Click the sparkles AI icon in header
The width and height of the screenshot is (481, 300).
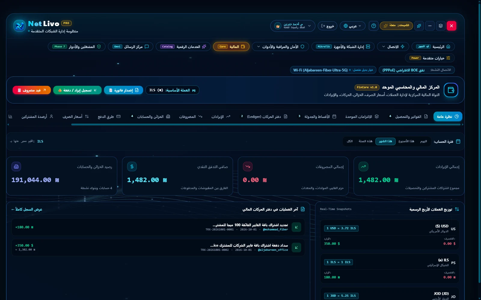click(419, 26)
